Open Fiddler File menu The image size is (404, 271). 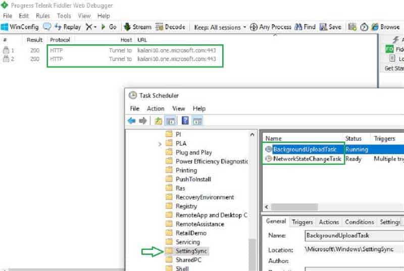(x=8, y=16)
